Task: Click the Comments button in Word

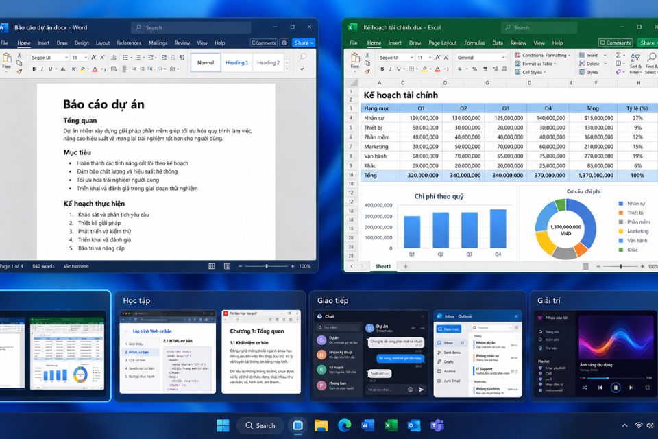Action: (263, 43)
